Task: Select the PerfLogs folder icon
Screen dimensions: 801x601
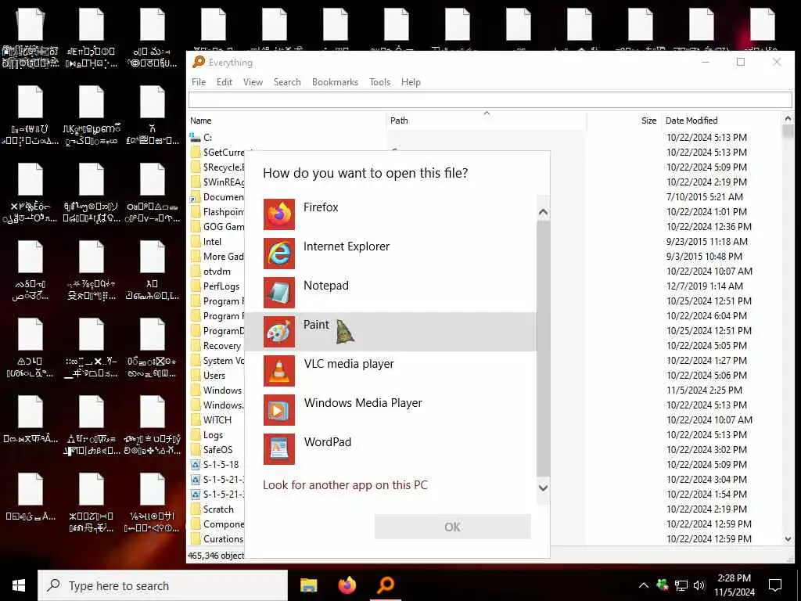Action: (x=195, y=286)
